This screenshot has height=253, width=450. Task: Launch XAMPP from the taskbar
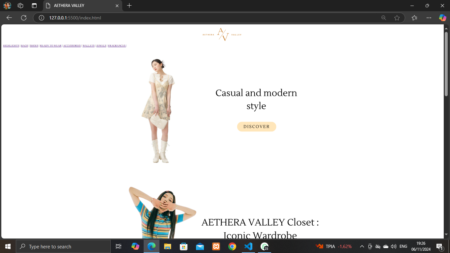click(x=216, y=246)
